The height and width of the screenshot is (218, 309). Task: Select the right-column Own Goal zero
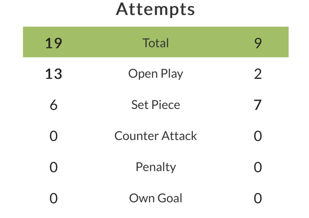[258, 198]
